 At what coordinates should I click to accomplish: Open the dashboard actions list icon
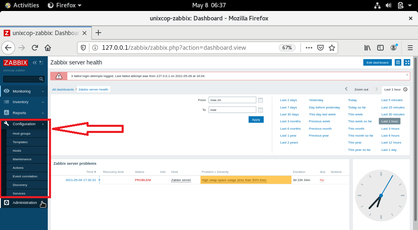[x=398, y=62]
